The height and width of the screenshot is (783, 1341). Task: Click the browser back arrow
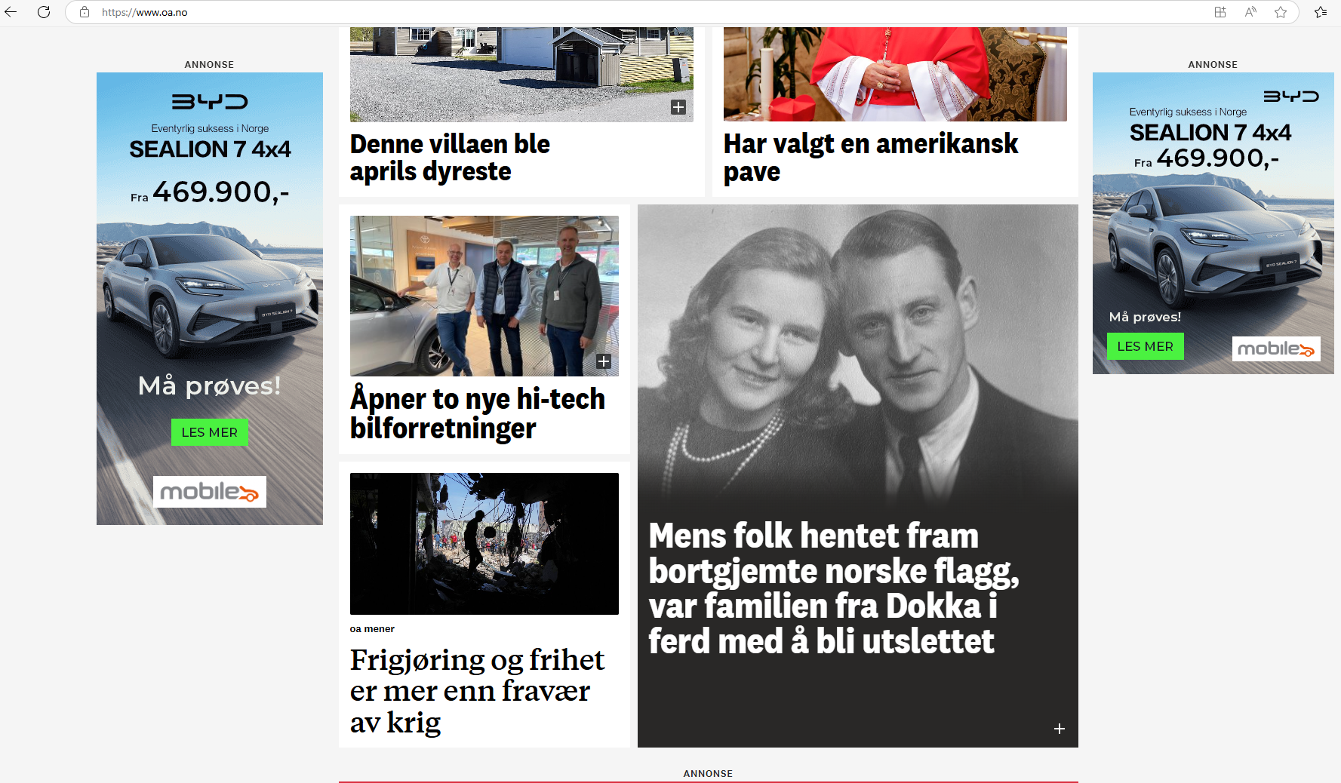(x=11, y=12)
